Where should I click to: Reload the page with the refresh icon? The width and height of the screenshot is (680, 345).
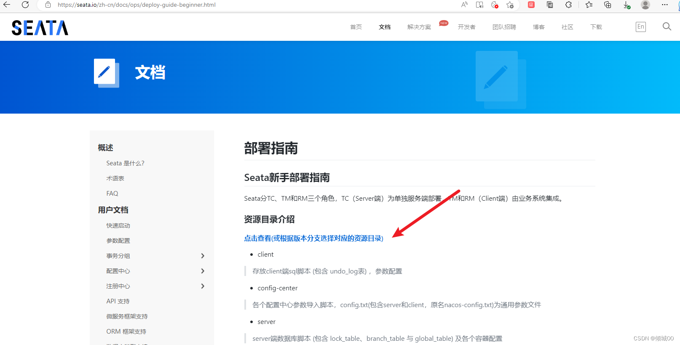point(25,5)
